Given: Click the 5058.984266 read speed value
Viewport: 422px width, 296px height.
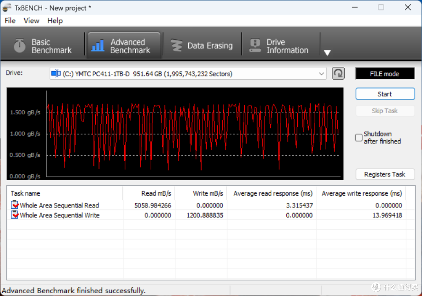Looking at the screenshot, I should coord(153,205).
